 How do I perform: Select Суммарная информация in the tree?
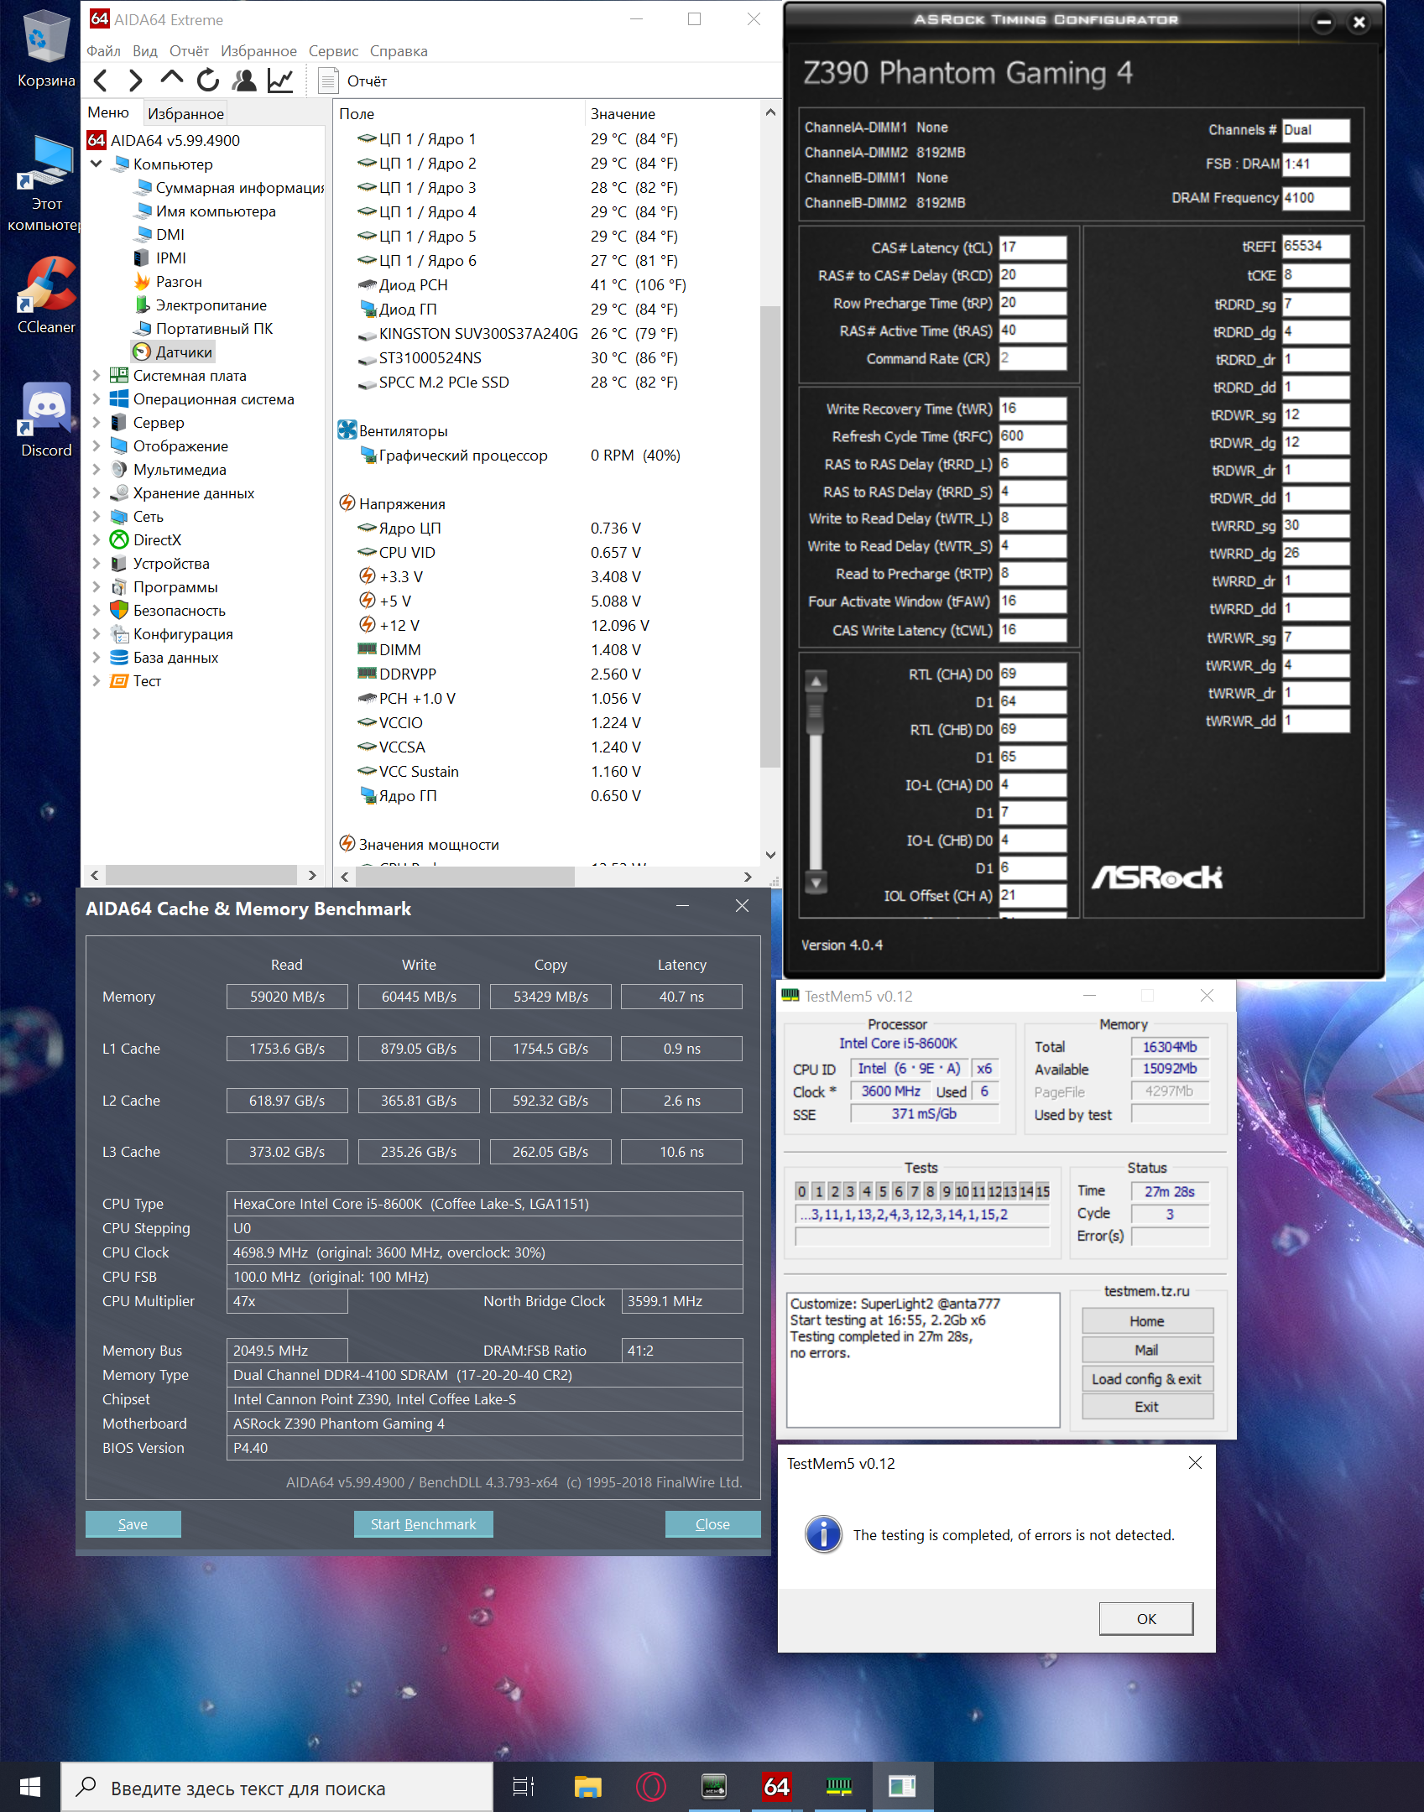(x=229, y=188)
